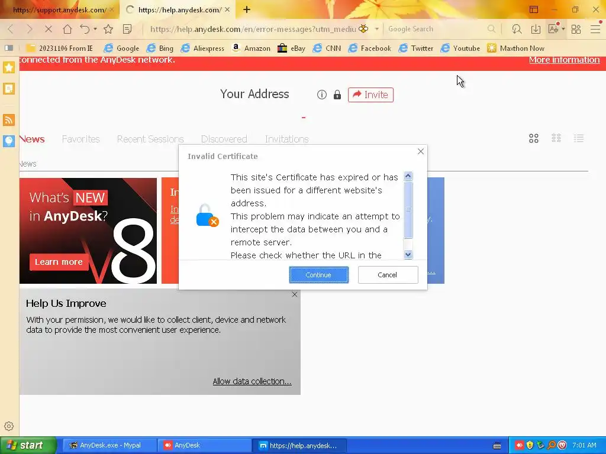Open the Facebook bookmark
Image resolution: width=606 pixels, height=454 pixels.
coord(369,48)
